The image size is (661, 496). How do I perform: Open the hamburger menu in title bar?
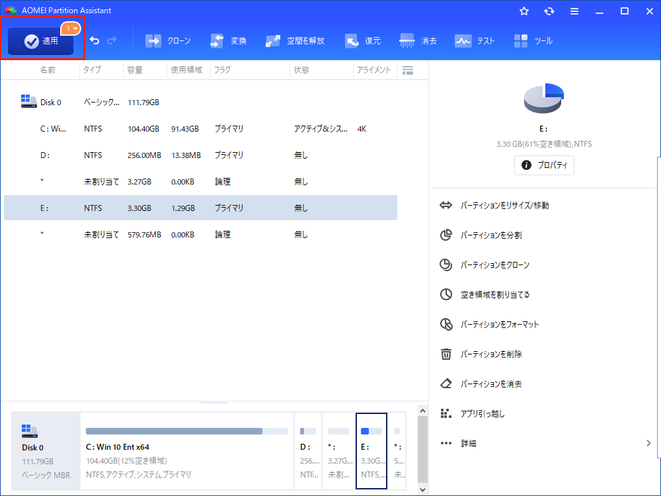[574, 11]
